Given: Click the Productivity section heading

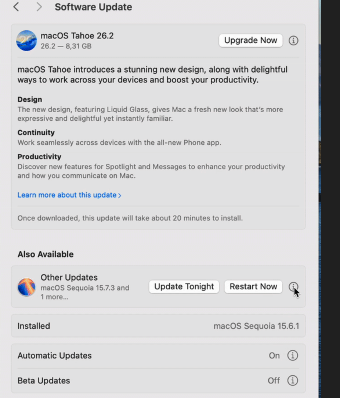Looking at the screenshot, I should (x=39, y=157).
